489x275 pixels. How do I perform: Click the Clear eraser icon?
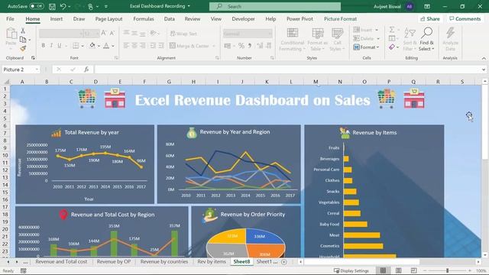pos(392,47)
